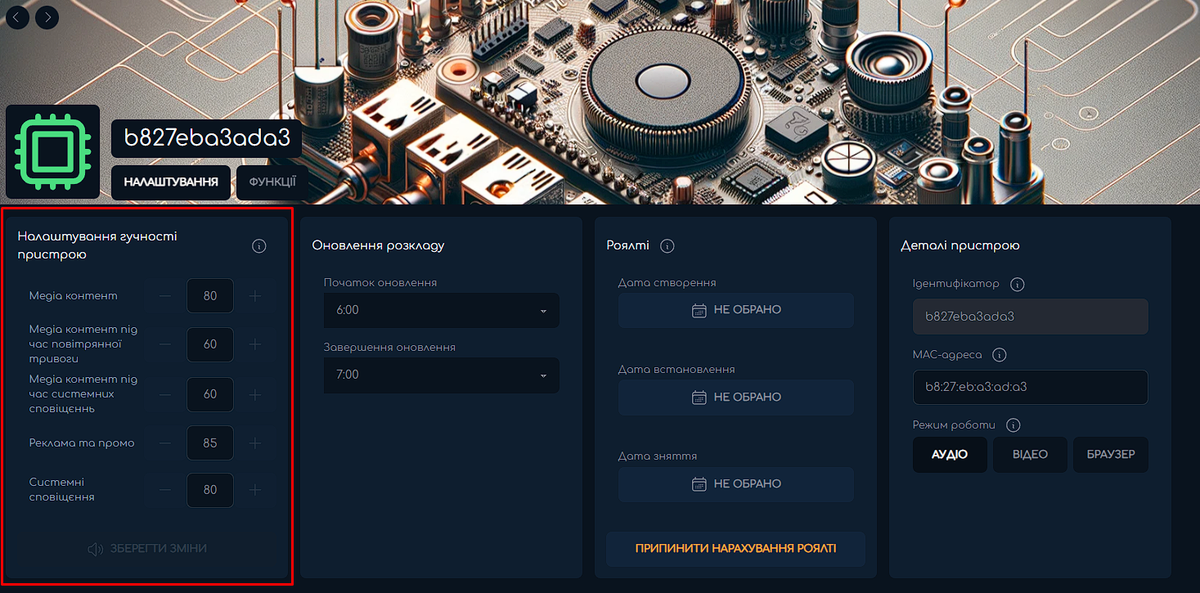
Task: Switch to the ФУНКЦІЇ tab
Action: [272, 182]
